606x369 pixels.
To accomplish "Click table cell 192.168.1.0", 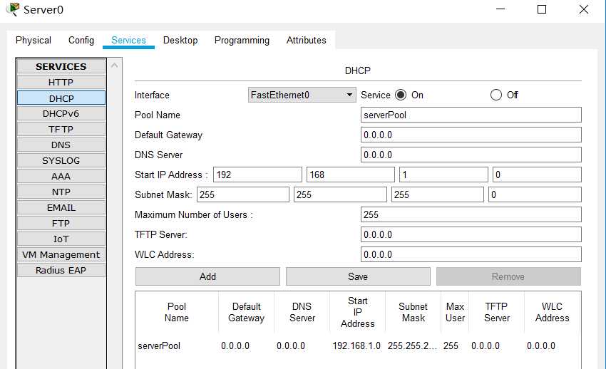I will [356, 345].
